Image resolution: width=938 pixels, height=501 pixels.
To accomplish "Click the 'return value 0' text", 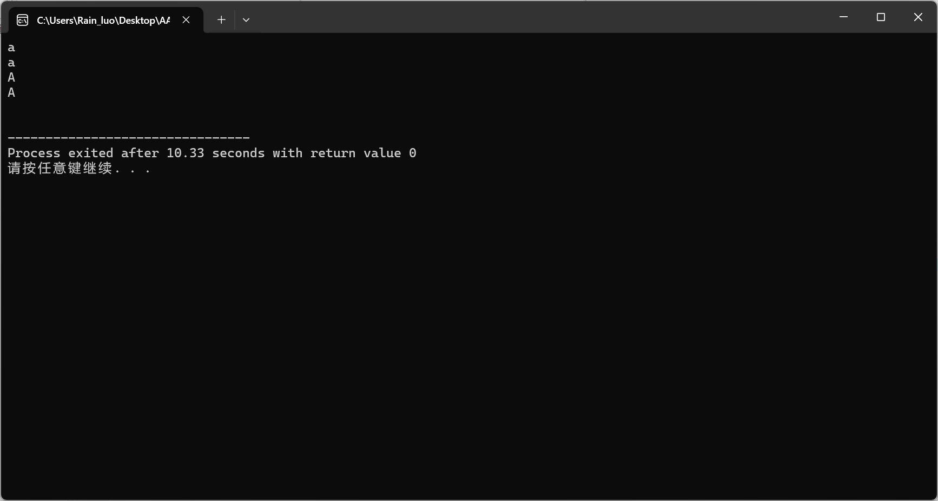I will coord(364,153).
